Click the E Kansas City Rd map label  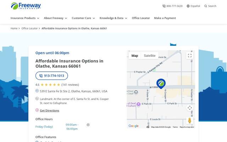click(x=155, y=67)
